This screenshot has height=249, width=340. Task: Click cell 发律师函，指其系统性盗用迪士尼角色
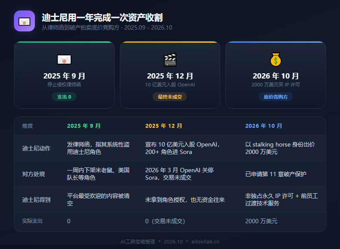click(98, 148)
